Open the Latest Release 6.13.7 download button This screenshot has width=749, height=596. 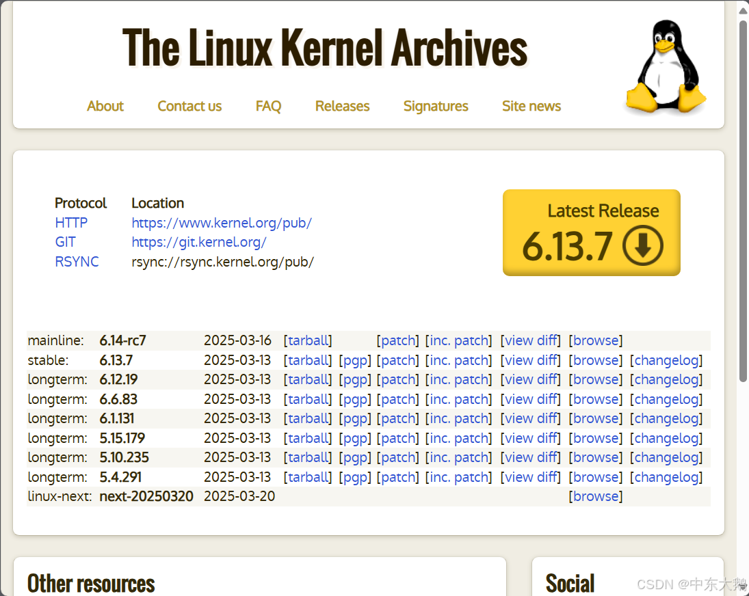coord(590,232)
